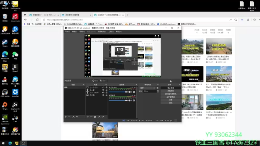Toggle visibility of first display capture source
Image resolution: width=260 pixels, height=146 pixels.
click(103, 87)
